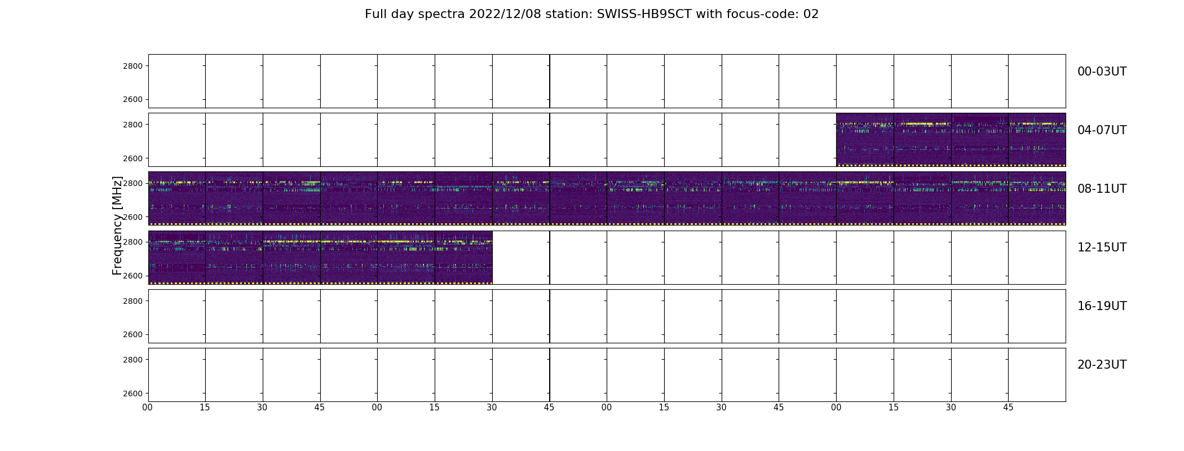This screenshot has width=1184, height=451.
Task: Click the plot title text at top
Action: (591, 14)
